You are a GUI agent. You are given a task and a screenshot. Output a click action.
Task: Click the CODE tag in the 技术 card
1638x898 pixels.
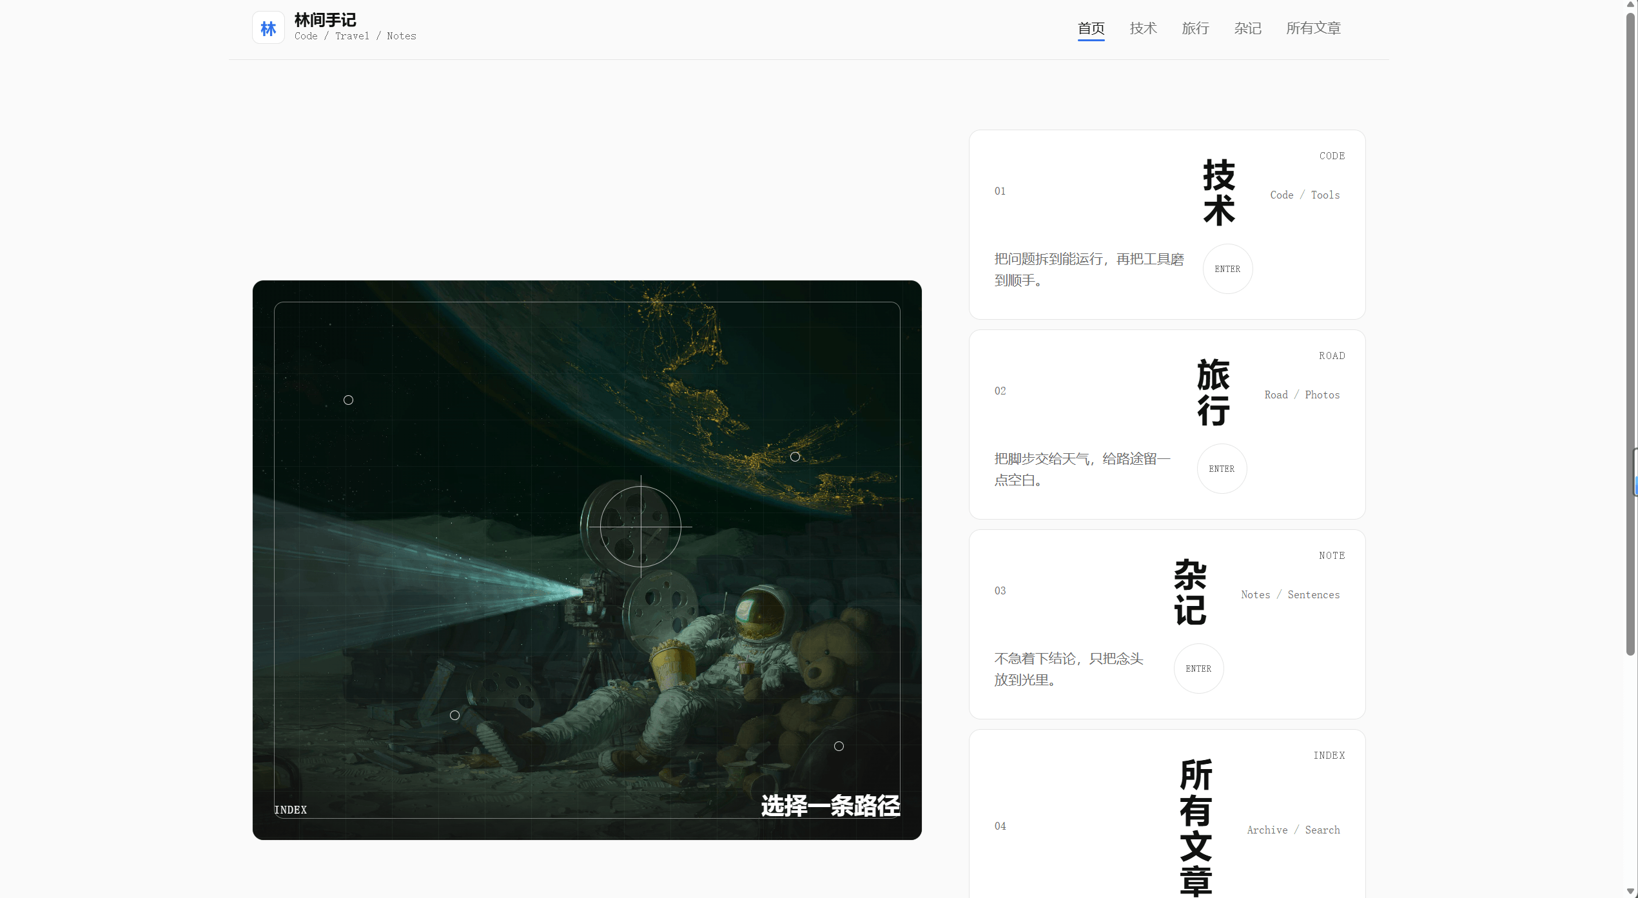1332,156
